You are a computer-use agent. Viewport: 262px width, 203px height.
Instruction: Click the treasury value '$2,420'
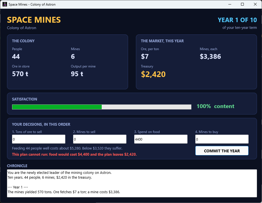pyautogui.click(x=153, y=74)
